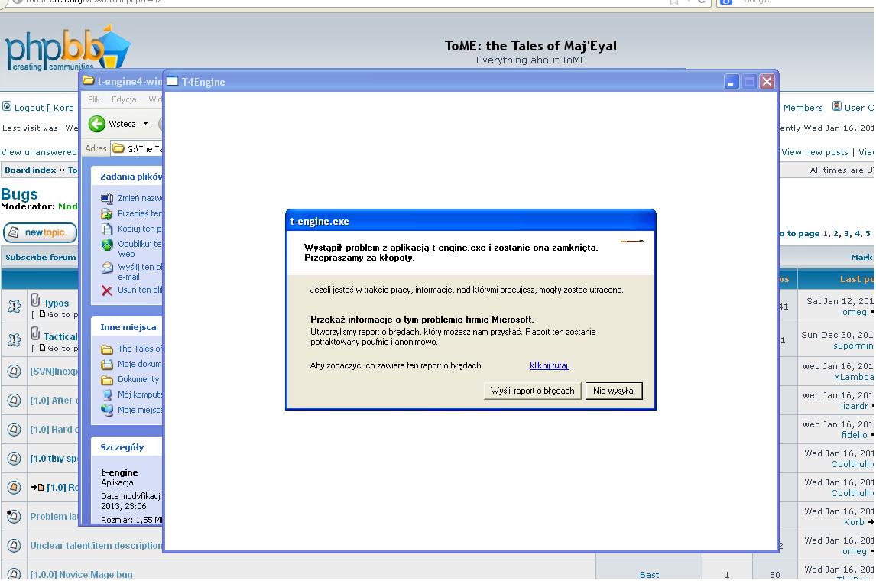Open the "kliknij tutaj" report link

pos(549,365)
